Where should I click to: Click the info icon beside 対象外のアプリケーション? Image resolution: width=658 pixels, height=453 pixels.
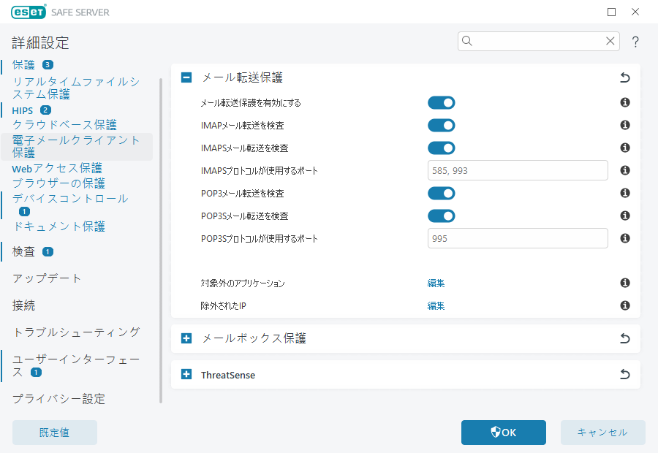click(624, 283)
